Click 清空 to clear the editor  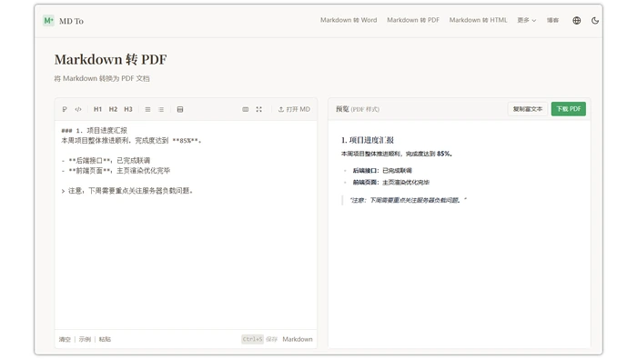tap(65, 339)
